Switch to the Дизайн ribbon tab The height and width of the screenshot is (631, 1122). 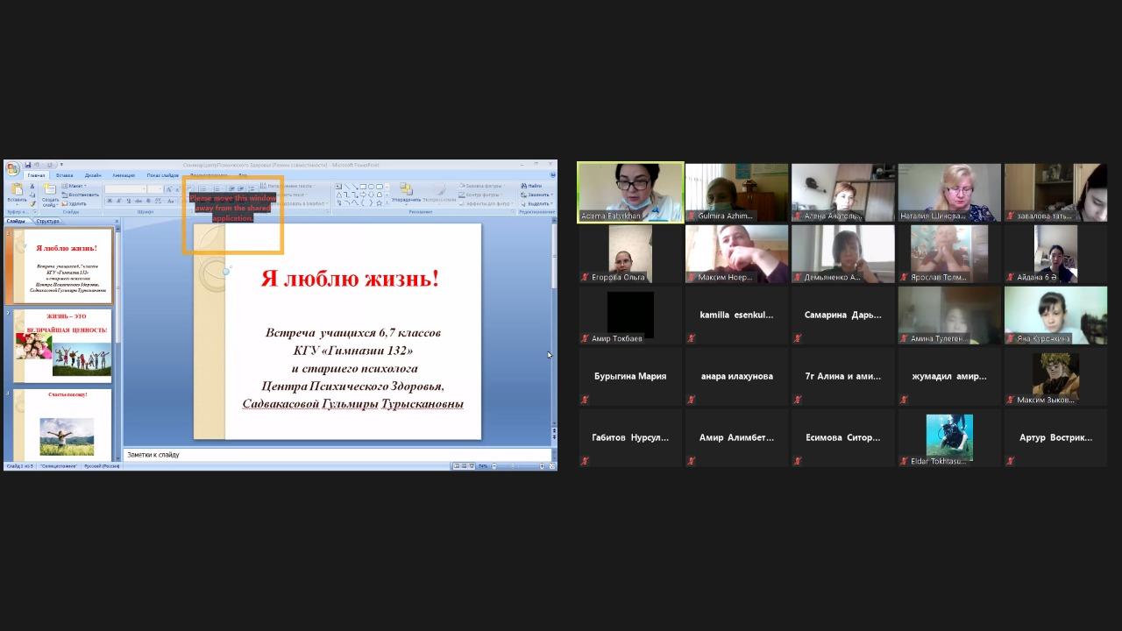coord(93,175)
